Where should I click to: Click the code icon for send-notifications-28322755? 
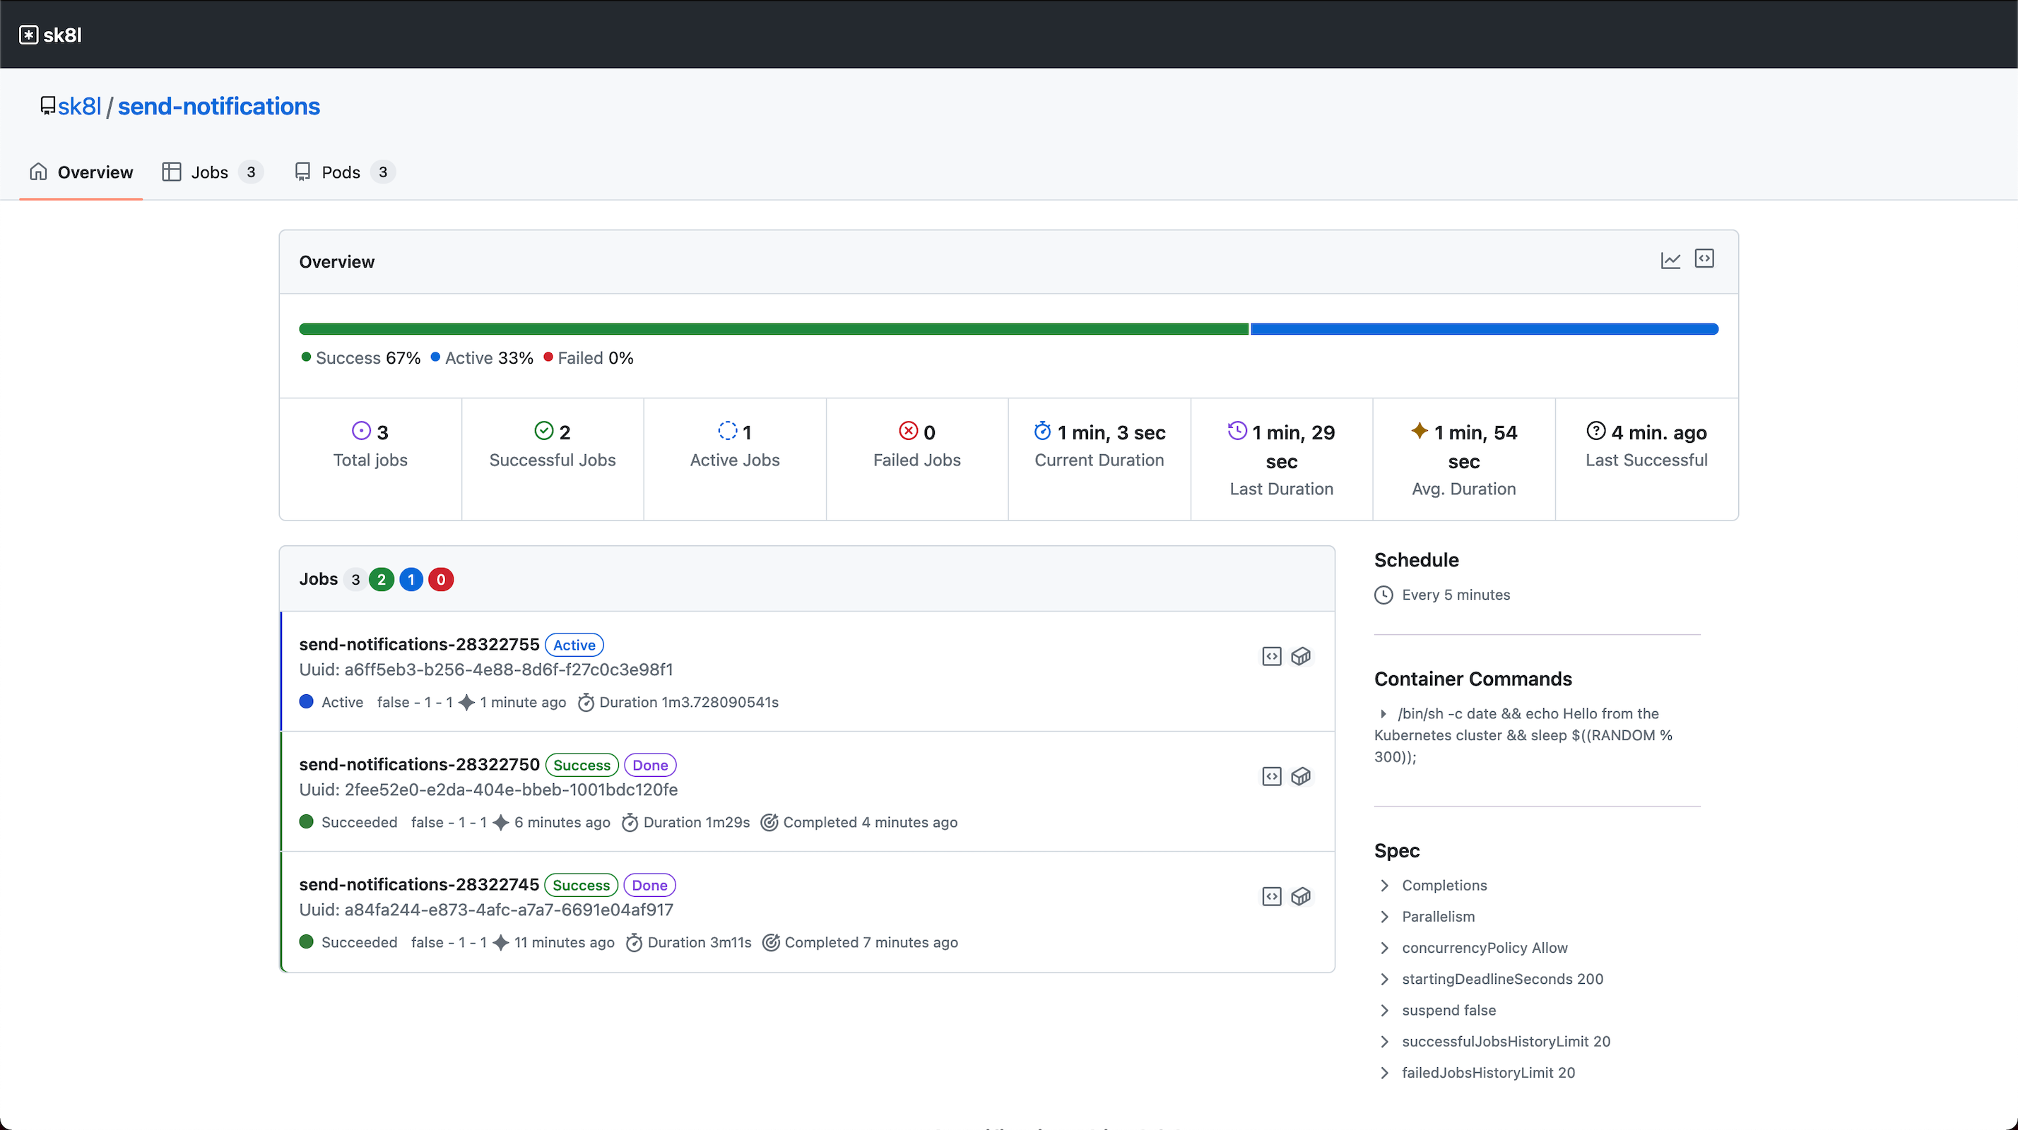pyautogui.click(x=1271, y=656)
